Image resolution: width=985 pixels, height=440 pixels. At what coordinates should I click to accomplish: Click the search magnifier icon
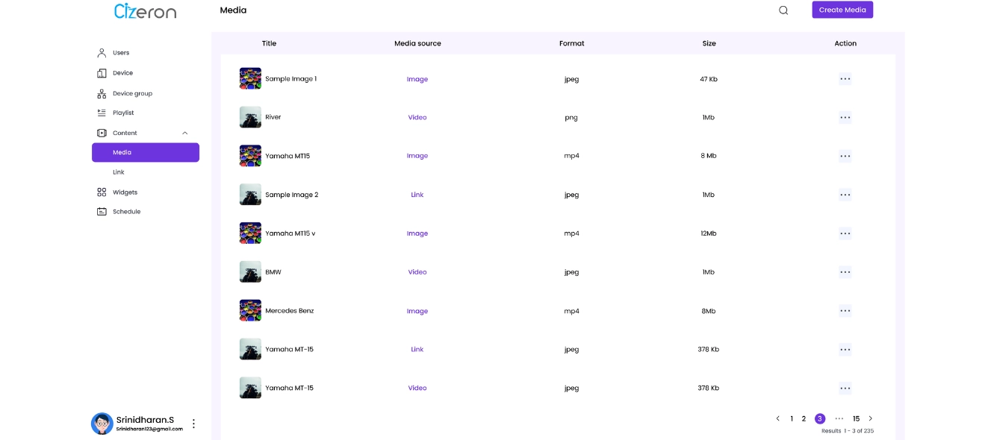tap(783, 10)
